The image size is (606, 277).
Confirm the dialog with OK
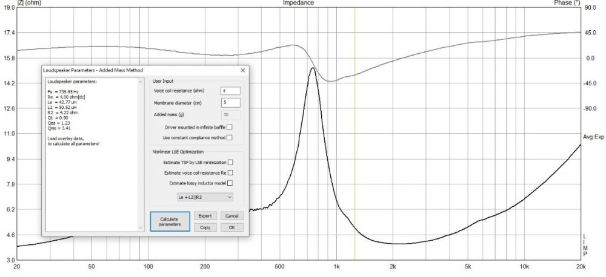(x=231, y=227)
